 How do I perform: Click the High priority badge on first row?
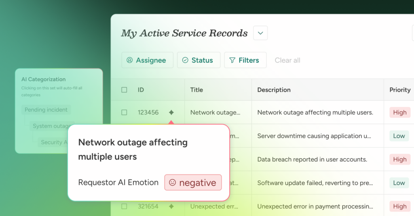coord(399,112)
